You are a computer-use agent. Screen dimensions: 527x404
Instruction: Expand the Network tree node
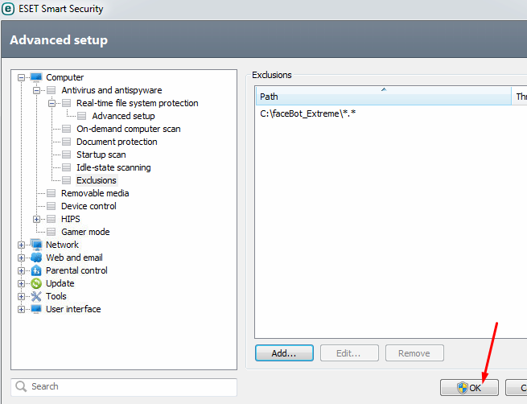[x=21, y=245]
